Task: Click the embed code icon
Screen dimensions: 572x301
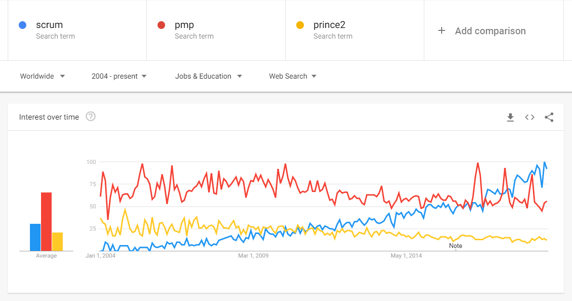Action: 530,117
